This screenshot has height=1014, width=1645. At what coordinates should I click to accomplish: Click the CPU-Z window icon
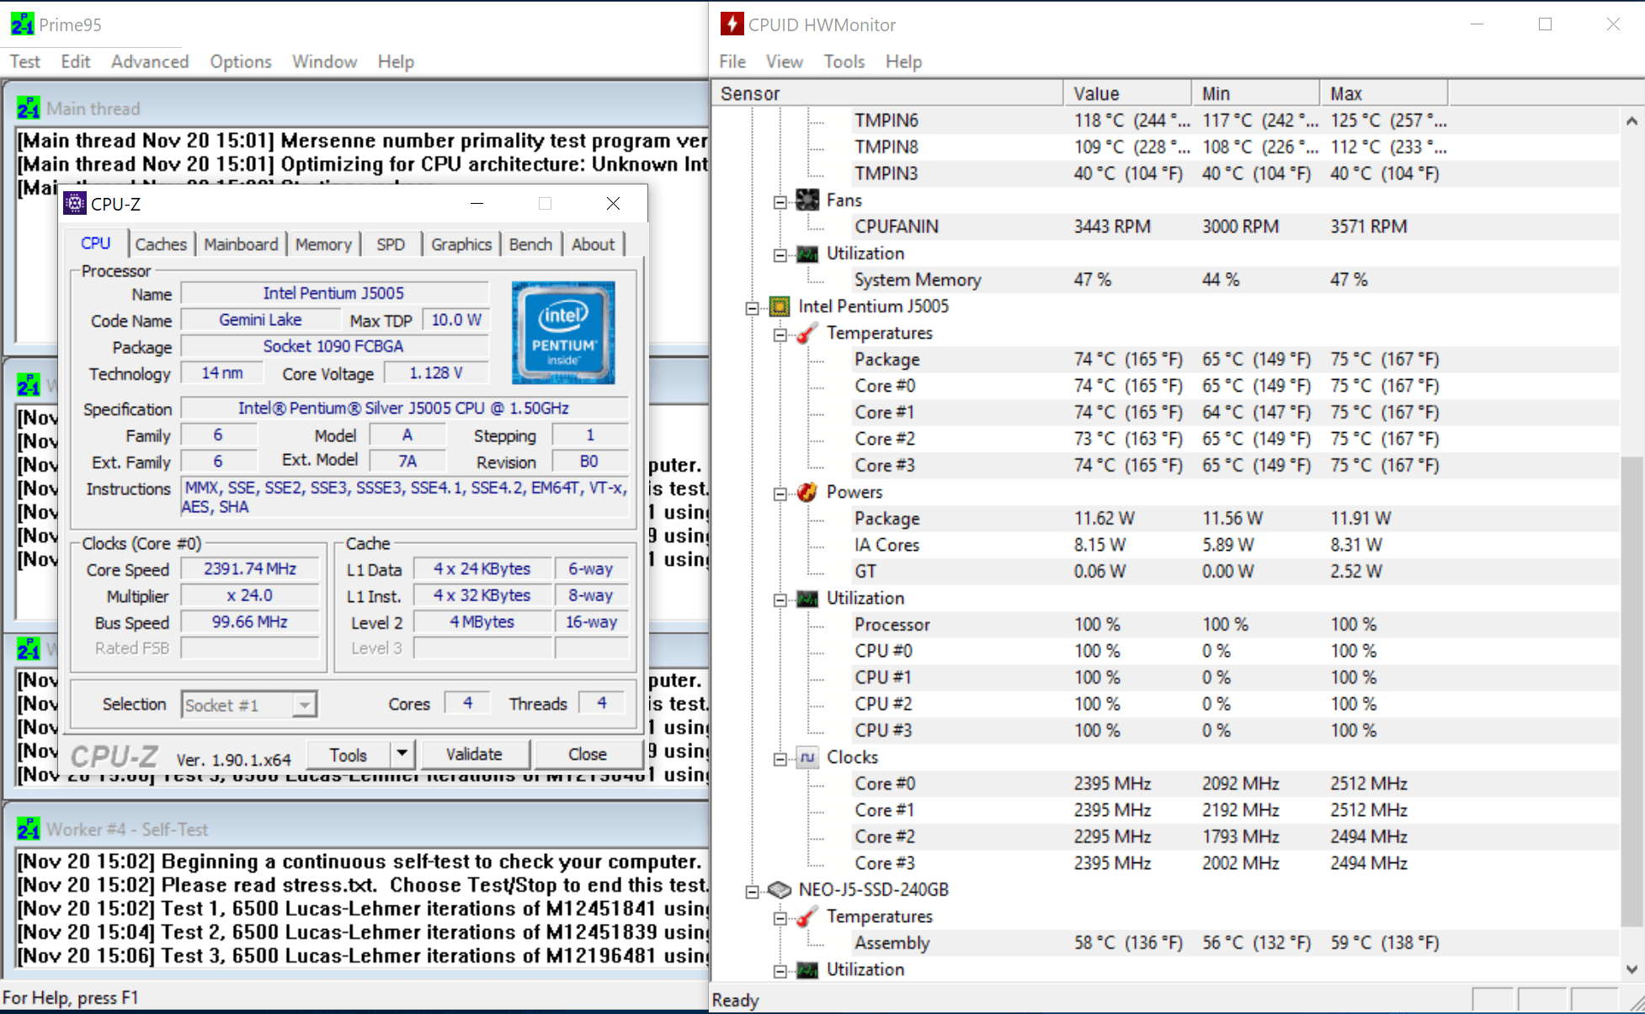[75, 204]
